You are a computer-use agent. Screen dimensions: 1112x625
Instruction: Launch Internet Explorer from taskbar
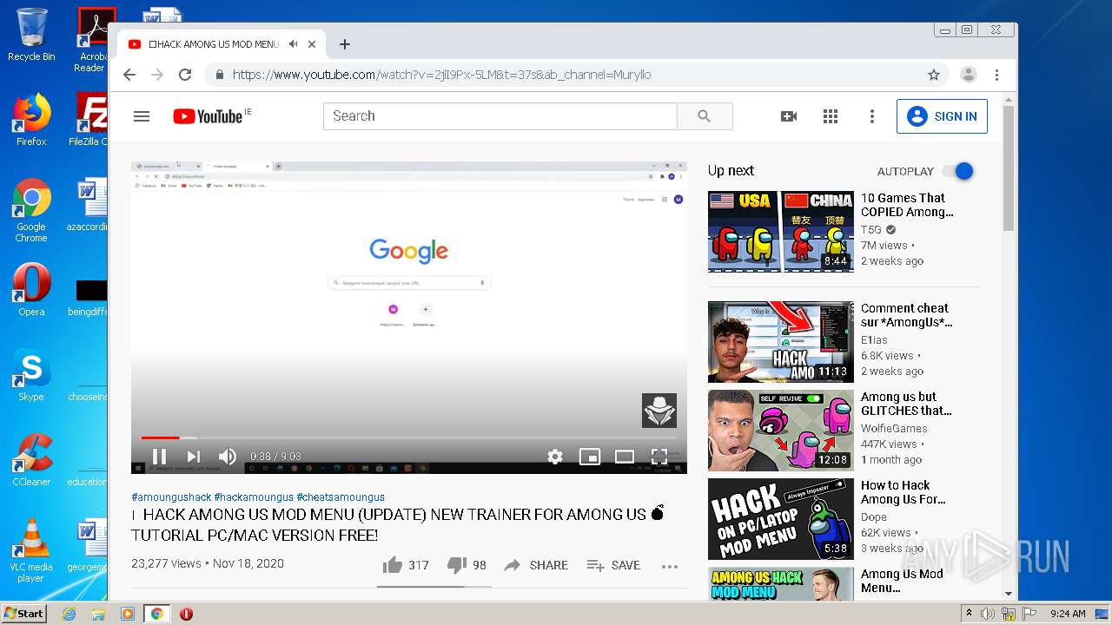(69, 614)
